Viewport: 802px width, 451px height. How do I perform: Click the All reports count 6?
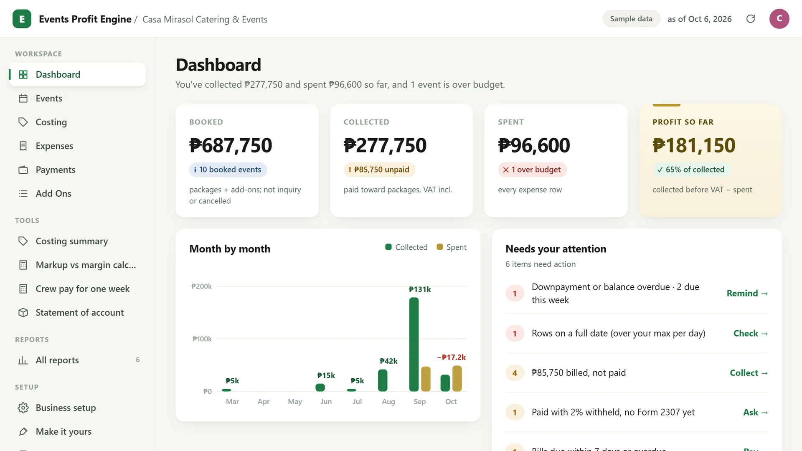coord(138,360)
